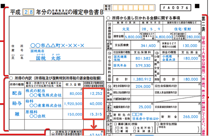
Task: Click the 80,000 income amount
Action: tap(76, 93)
